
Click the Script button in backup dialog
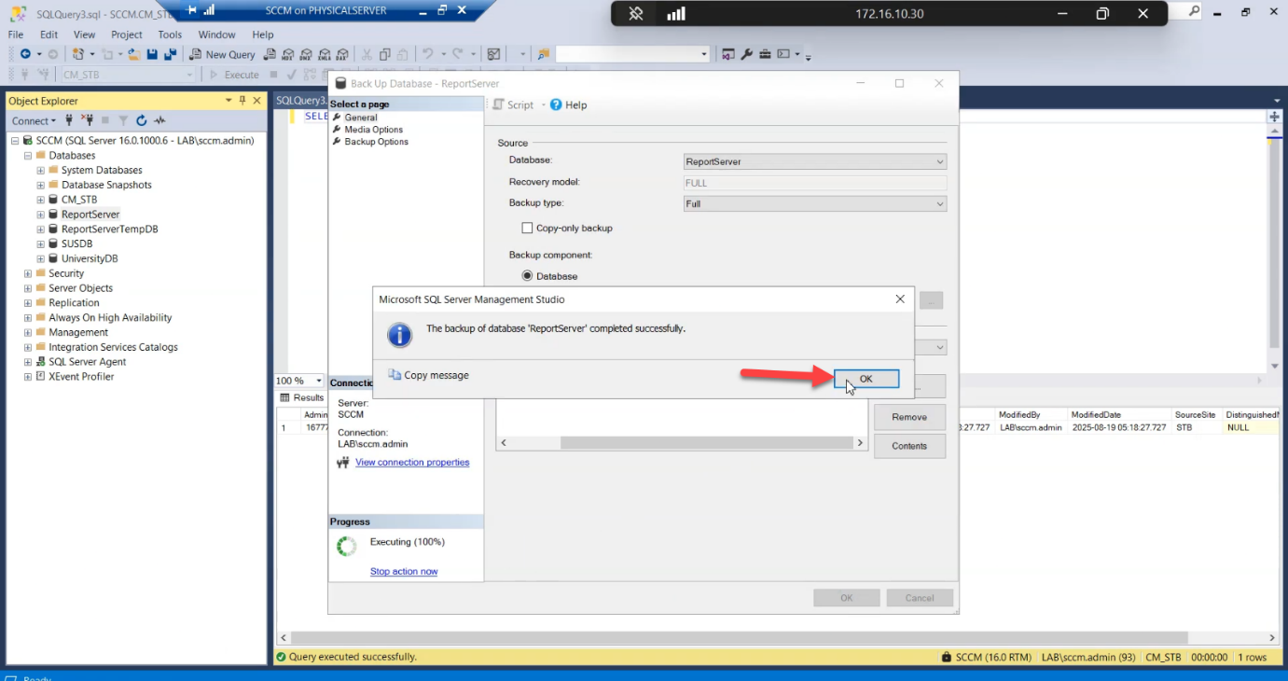(x=513, y=105)
